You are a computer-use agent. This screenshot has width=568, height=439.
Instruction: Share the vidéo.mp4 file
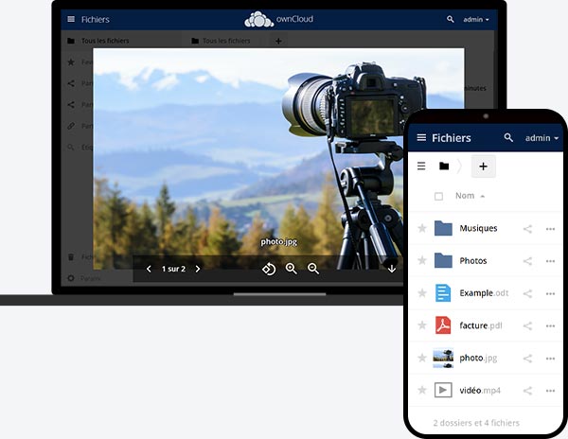coord(528,391)
